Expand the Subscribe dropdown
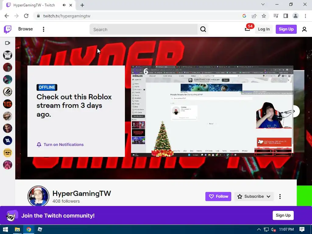This screenshot has height=234, width=312. click(254, 197)
